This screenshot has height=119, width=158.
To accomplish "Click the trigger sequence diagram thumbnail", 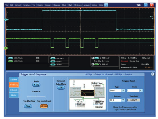I will (87, 94).
